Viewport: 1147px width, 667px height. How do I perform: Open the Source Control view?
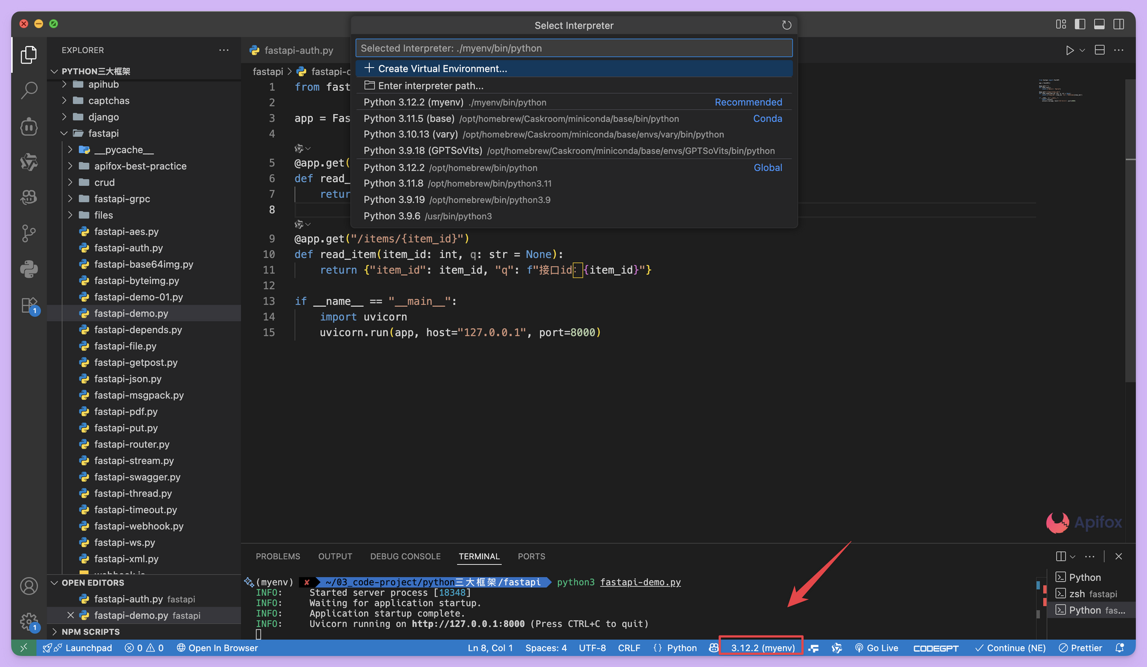(29, 233)
